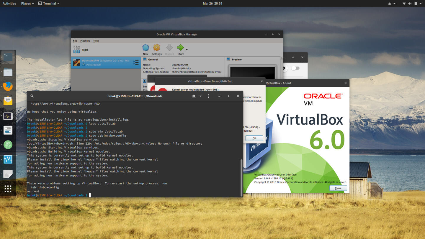Select the UbuntuWDVM virtual machine entry

tap(106, 63)
